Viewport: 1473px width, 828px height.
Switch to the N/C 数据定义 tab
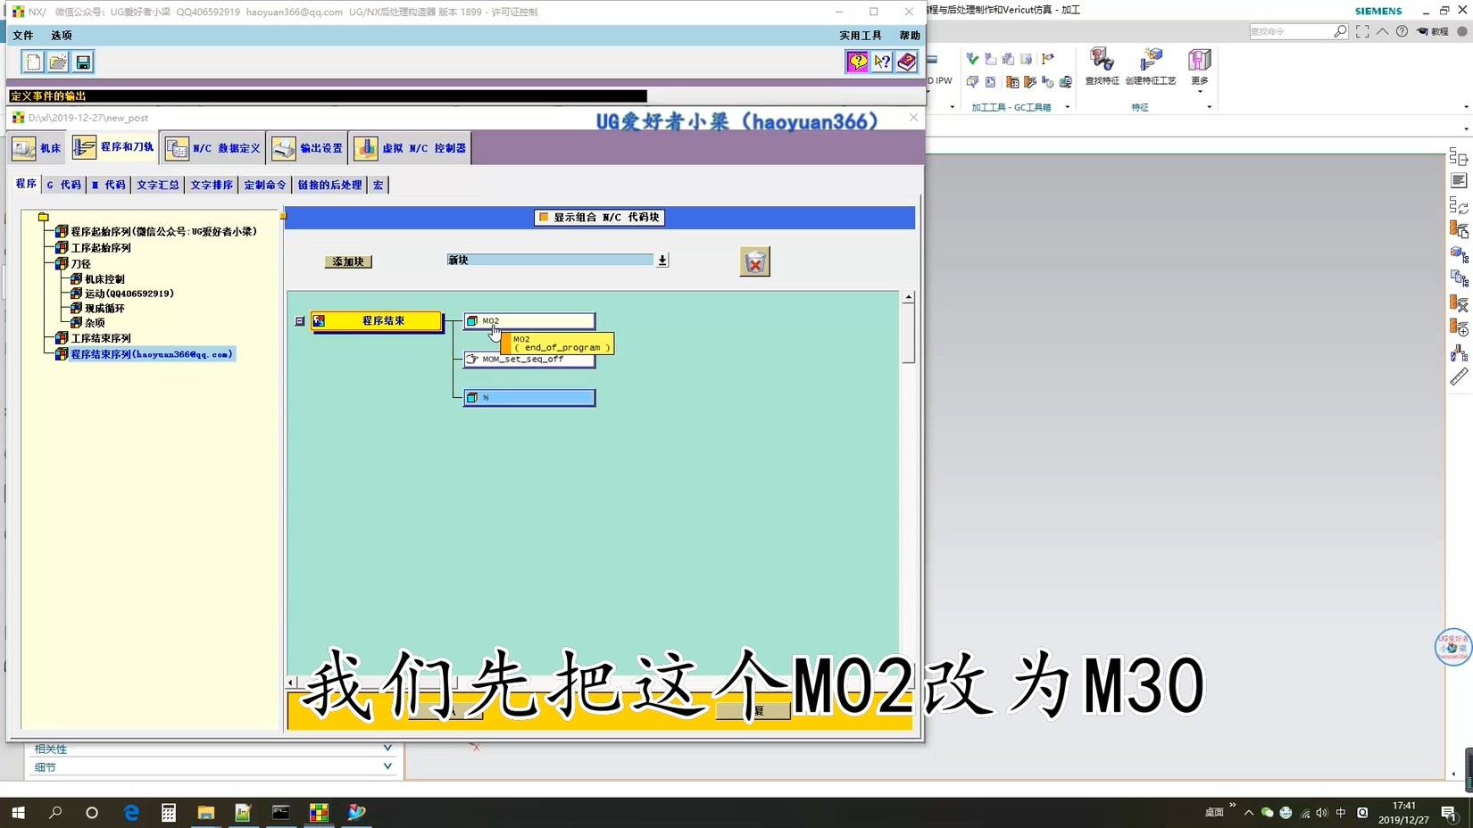coord(213,148)
